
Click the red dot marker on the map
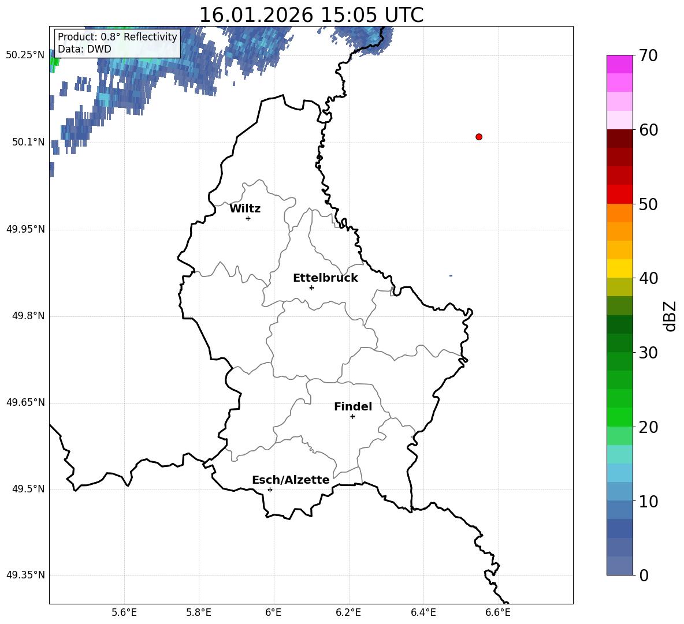(479, 137)
